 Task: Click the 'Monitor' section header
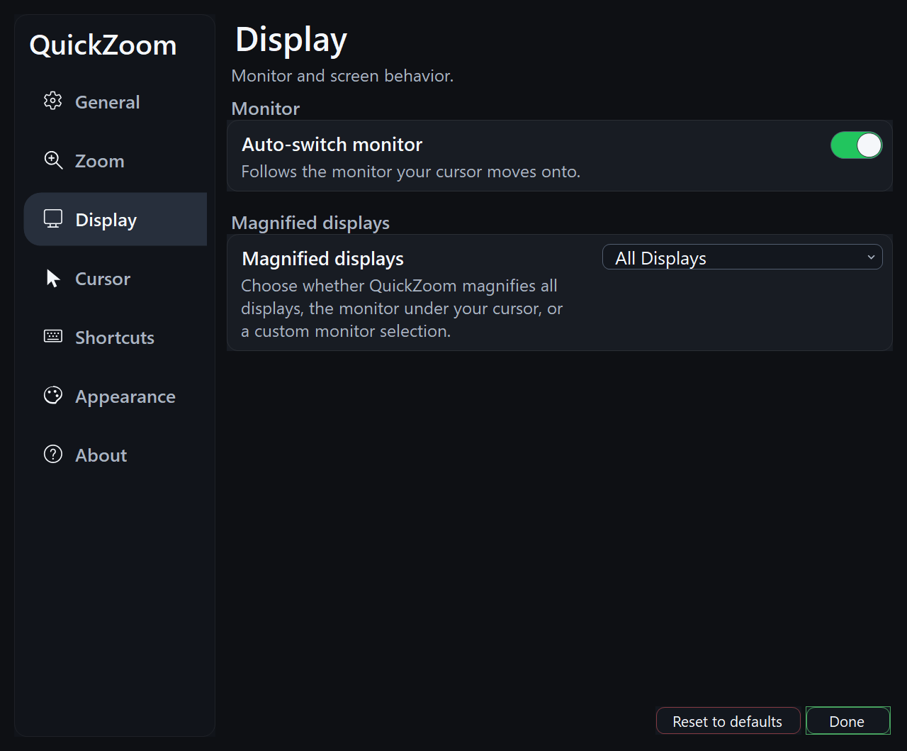[266, 109]
